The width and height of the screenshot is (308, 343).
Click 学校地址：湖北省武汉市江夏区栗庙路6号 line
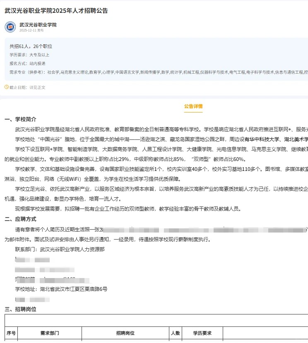(61, 289)
